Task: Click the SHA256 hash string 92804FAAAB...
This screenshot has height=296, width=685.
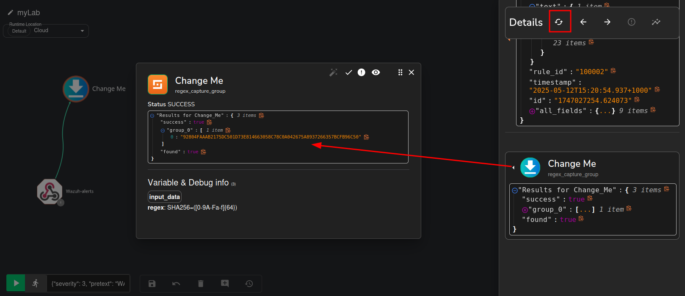Action: click(271, 137)
